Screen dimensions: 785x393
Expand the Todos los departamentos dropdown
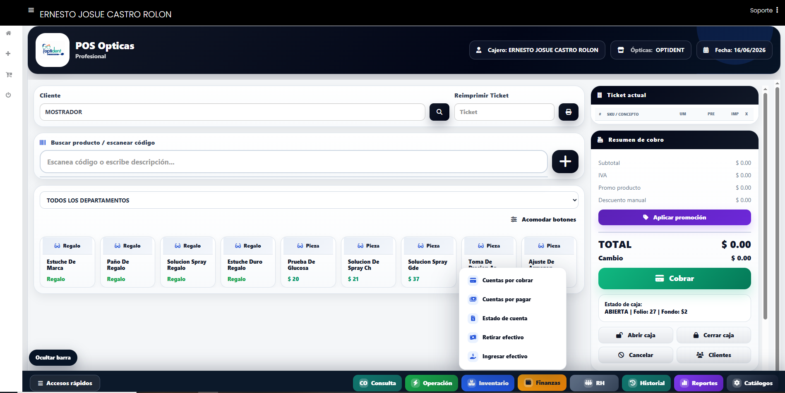point(309,200)
